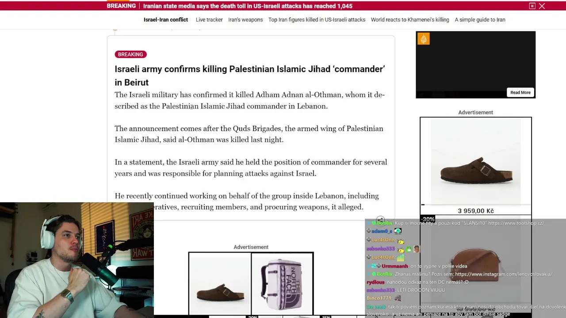
Task: Click the emote after Binco1771
Action: coord(398,299)
